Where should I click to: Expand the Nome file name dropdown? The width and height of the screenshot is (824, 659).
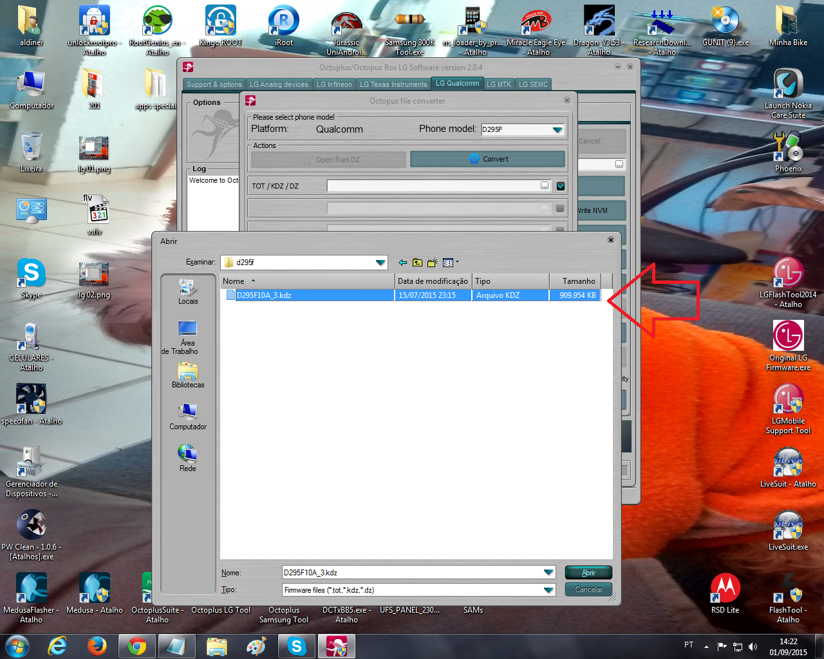click(548, 572)
